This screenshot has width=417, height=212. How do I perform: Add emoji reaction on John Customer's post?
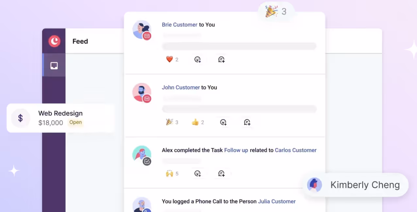(x=223, y=122)
